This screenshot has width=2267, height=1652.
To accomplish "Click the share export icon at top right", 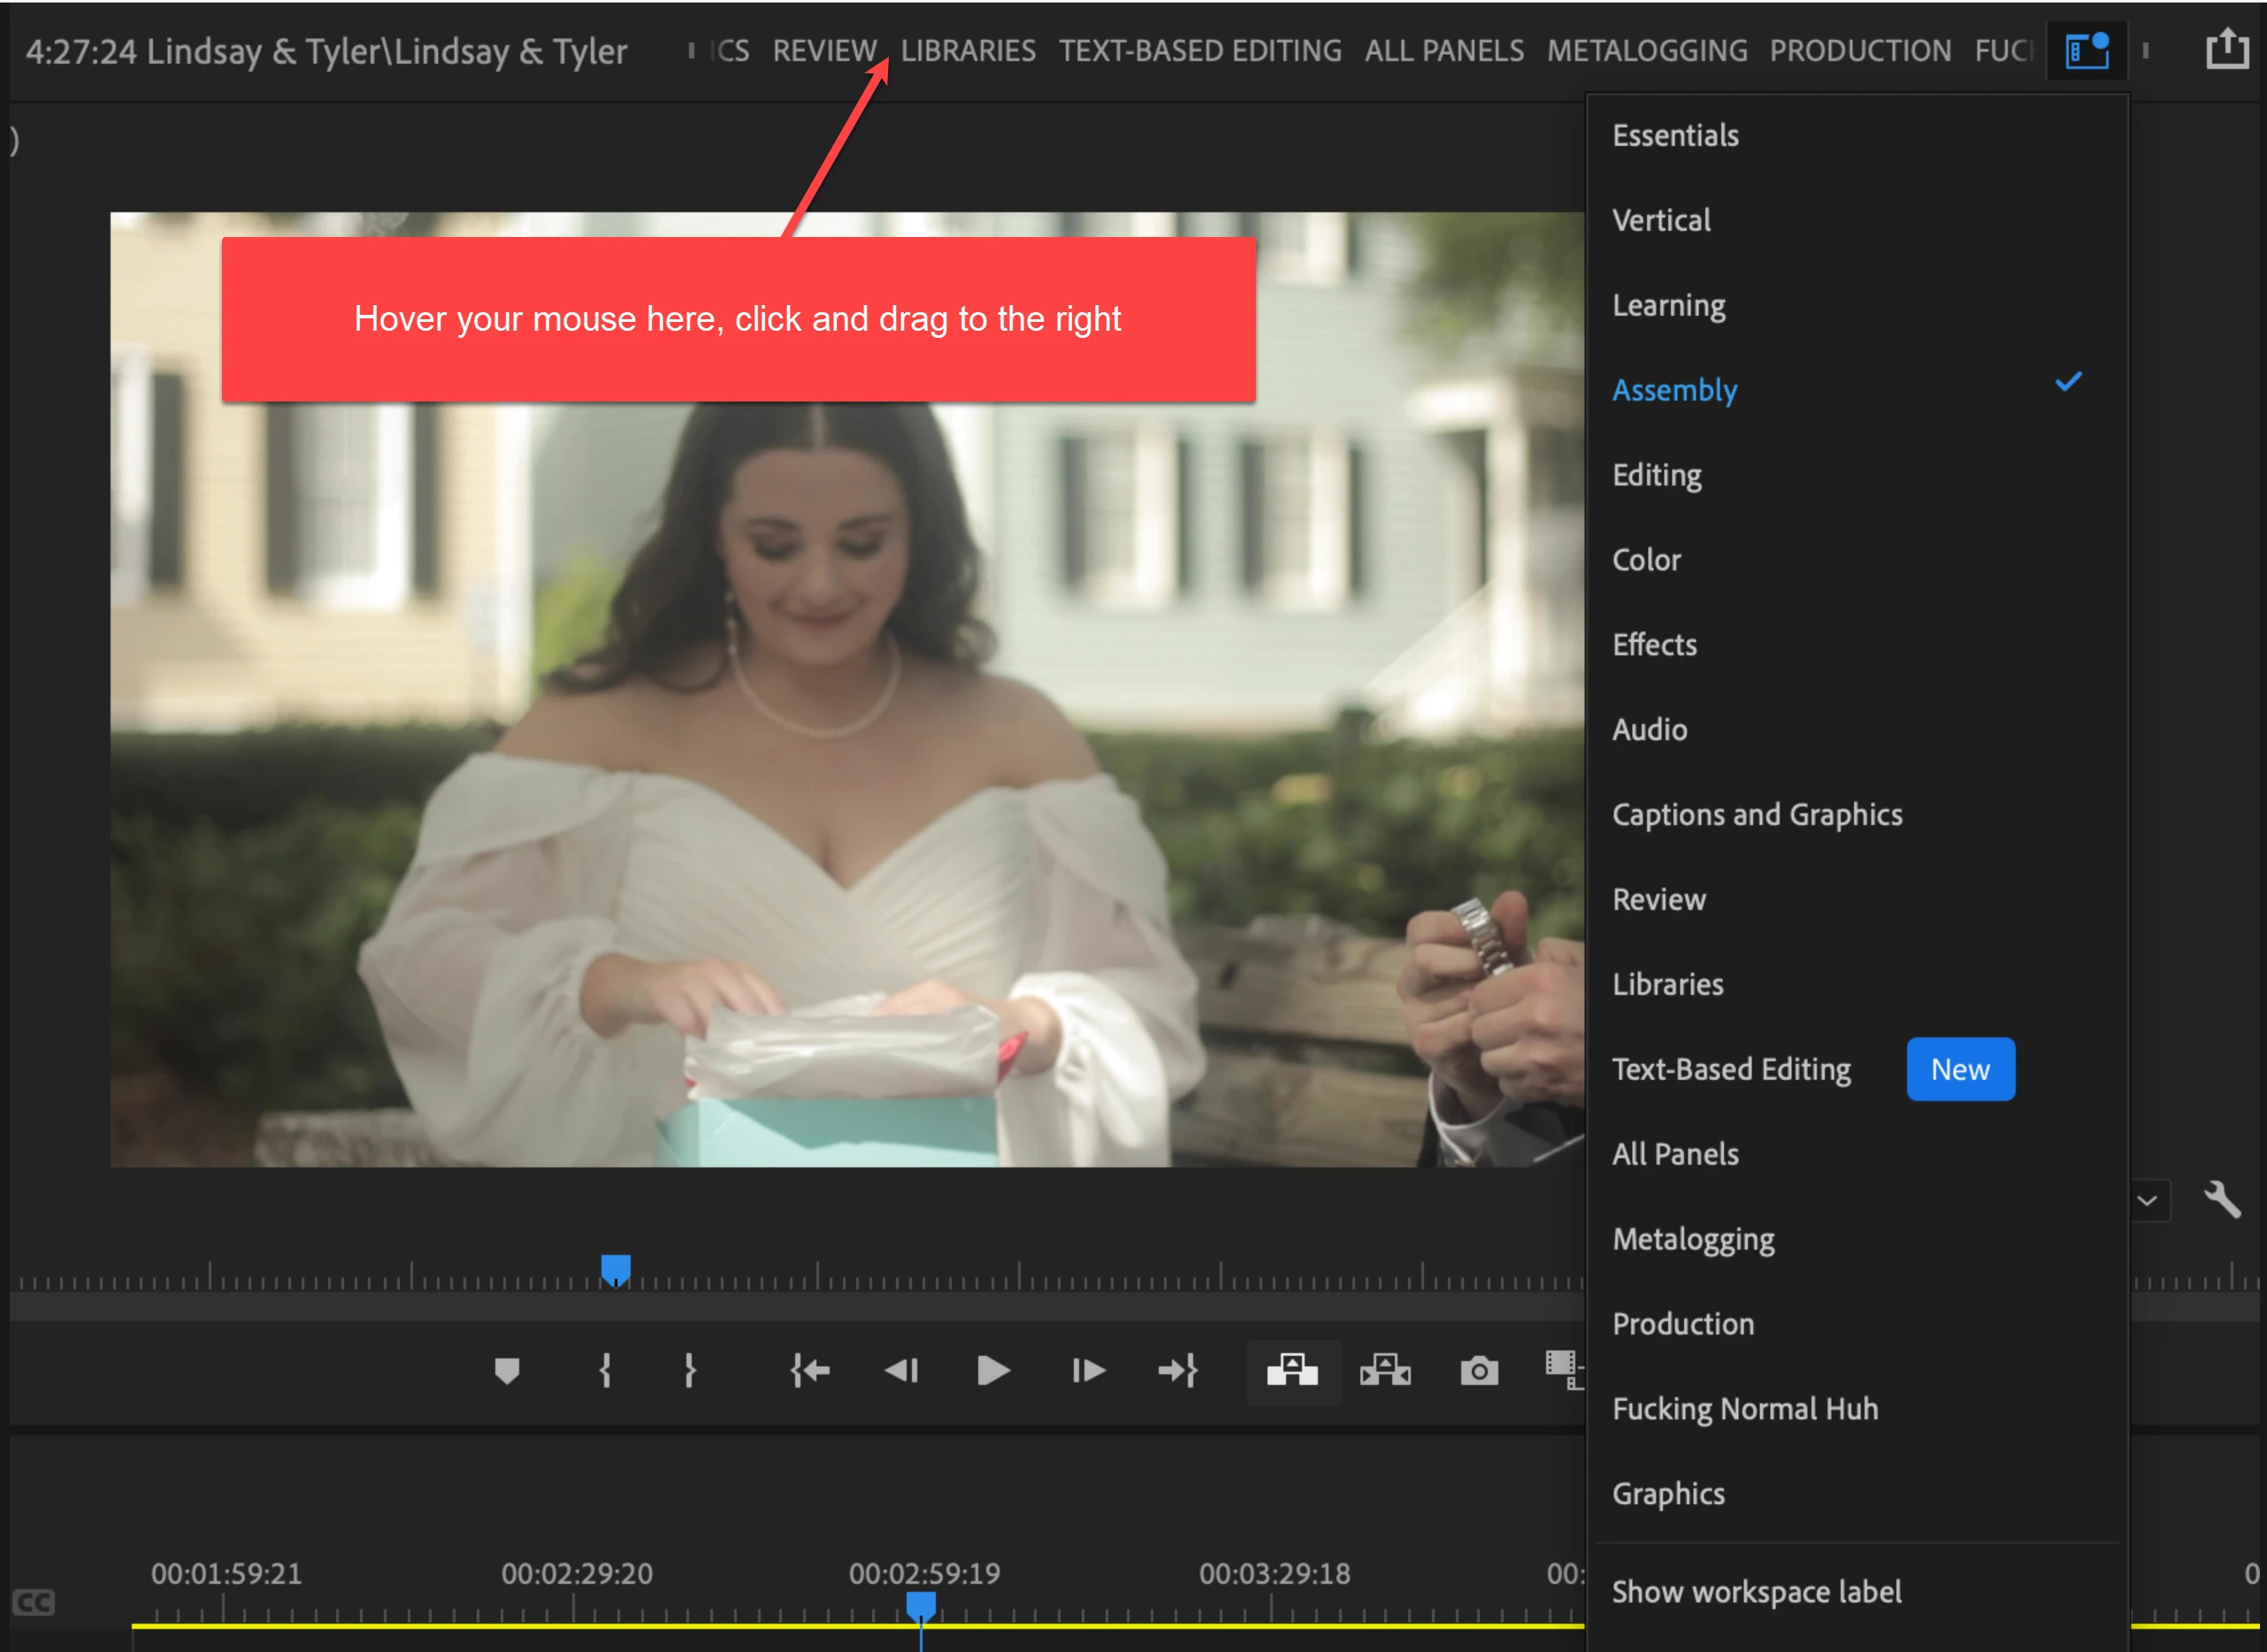I will [2226, 49].
